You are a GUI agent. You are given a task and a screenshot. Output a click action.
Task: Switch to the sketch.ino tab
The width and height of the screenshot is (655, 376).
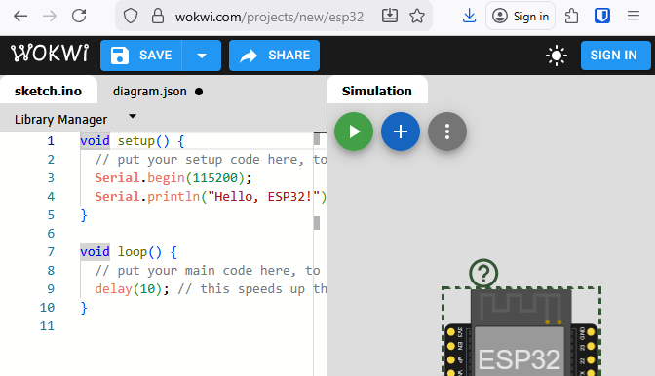click(49, 91)
